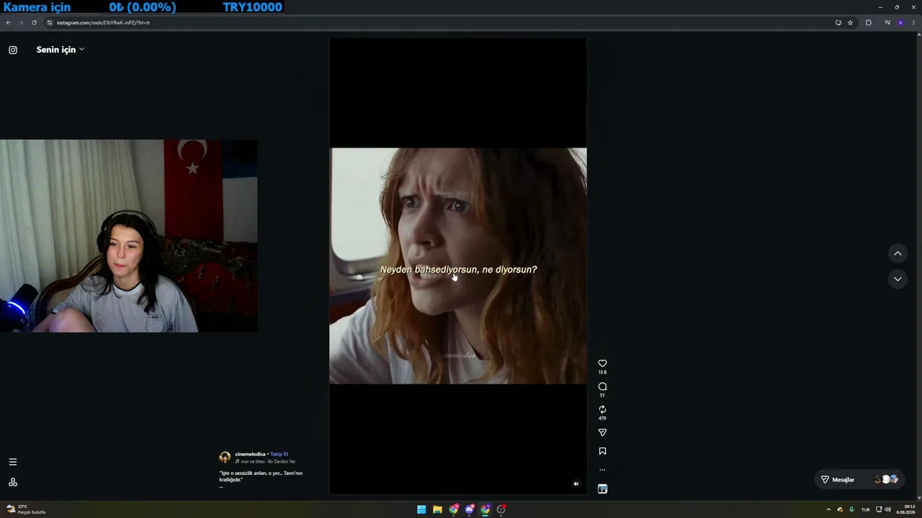The height and width of the screenshot is (518, 922).
Task: Go to the next reel
Action: tap(898, 279)
